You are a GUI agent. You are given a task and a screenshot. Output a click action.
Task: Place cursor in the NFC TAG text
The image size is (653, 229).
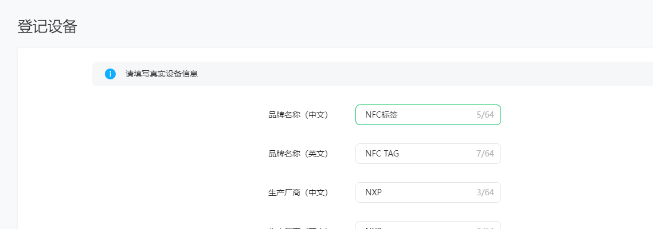click(382, 154)
